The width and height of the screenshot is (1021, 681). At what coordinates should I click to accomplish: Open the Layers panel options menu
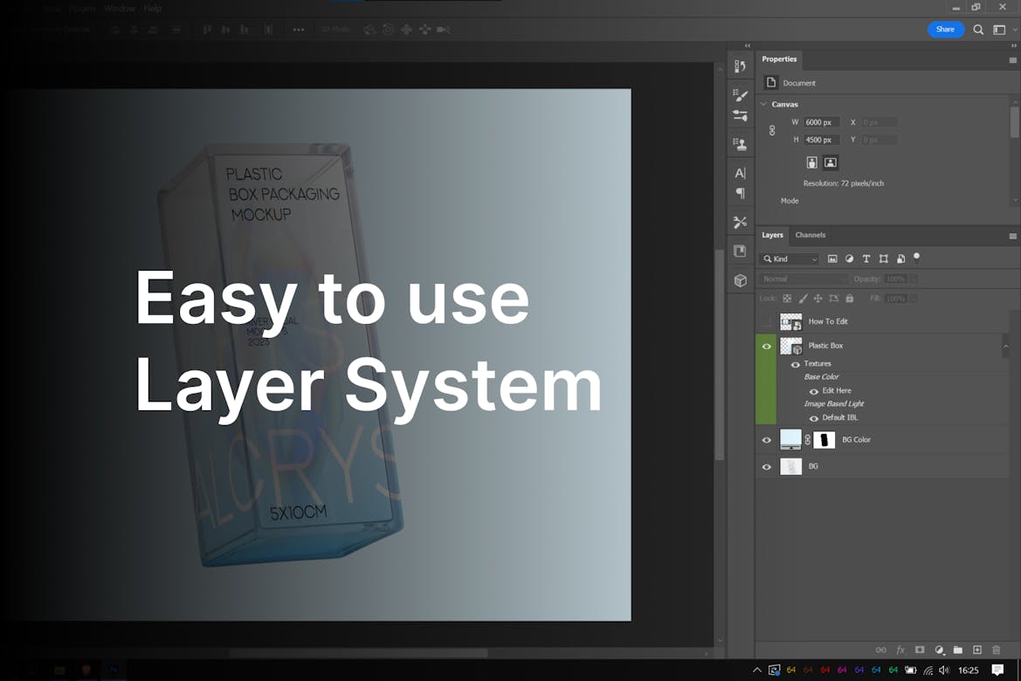coord(1012,236)
